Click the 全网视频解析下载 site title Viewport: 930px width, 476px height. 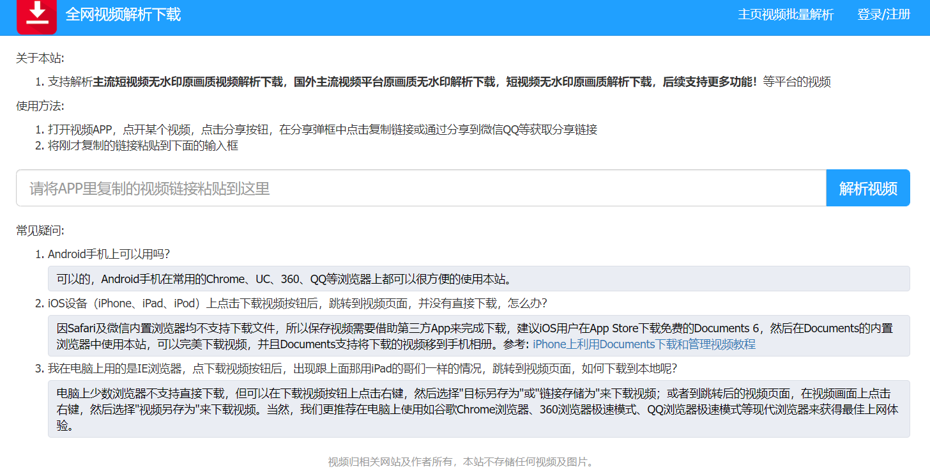(123, 15)
